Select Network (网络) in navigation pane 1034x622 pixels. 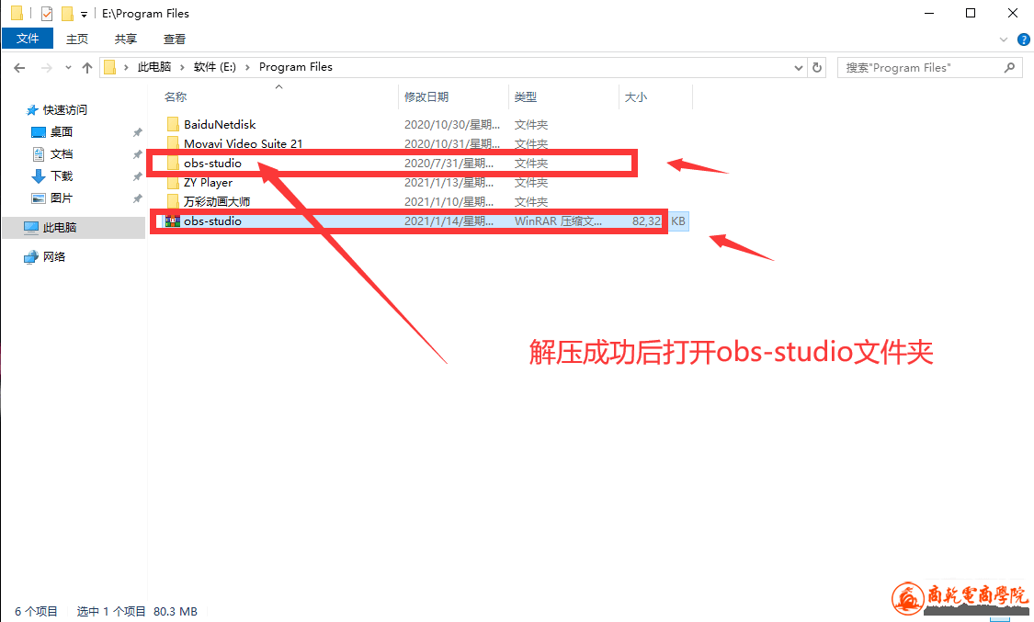click(x=54, y=257)
